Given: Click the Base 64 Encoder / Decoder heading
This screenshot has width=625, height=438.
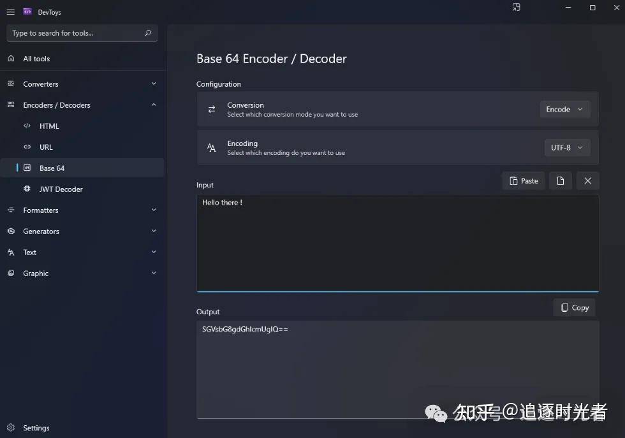Looking at the screenshot, I should pyautogui.click(x=272, y=59).
